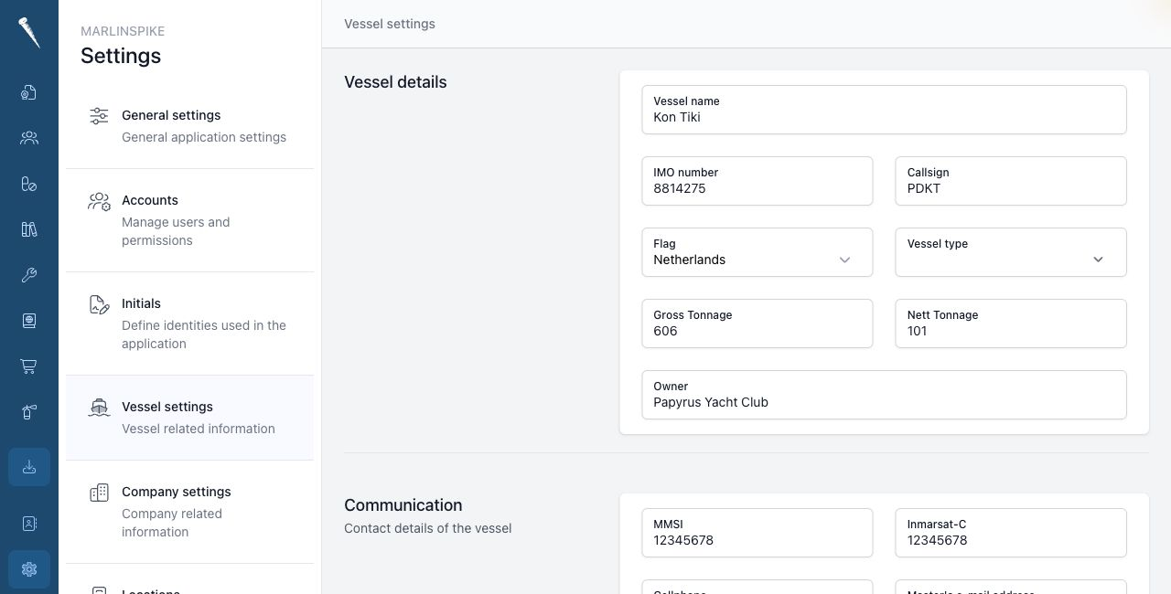Click the Vessel name input field

884,110
